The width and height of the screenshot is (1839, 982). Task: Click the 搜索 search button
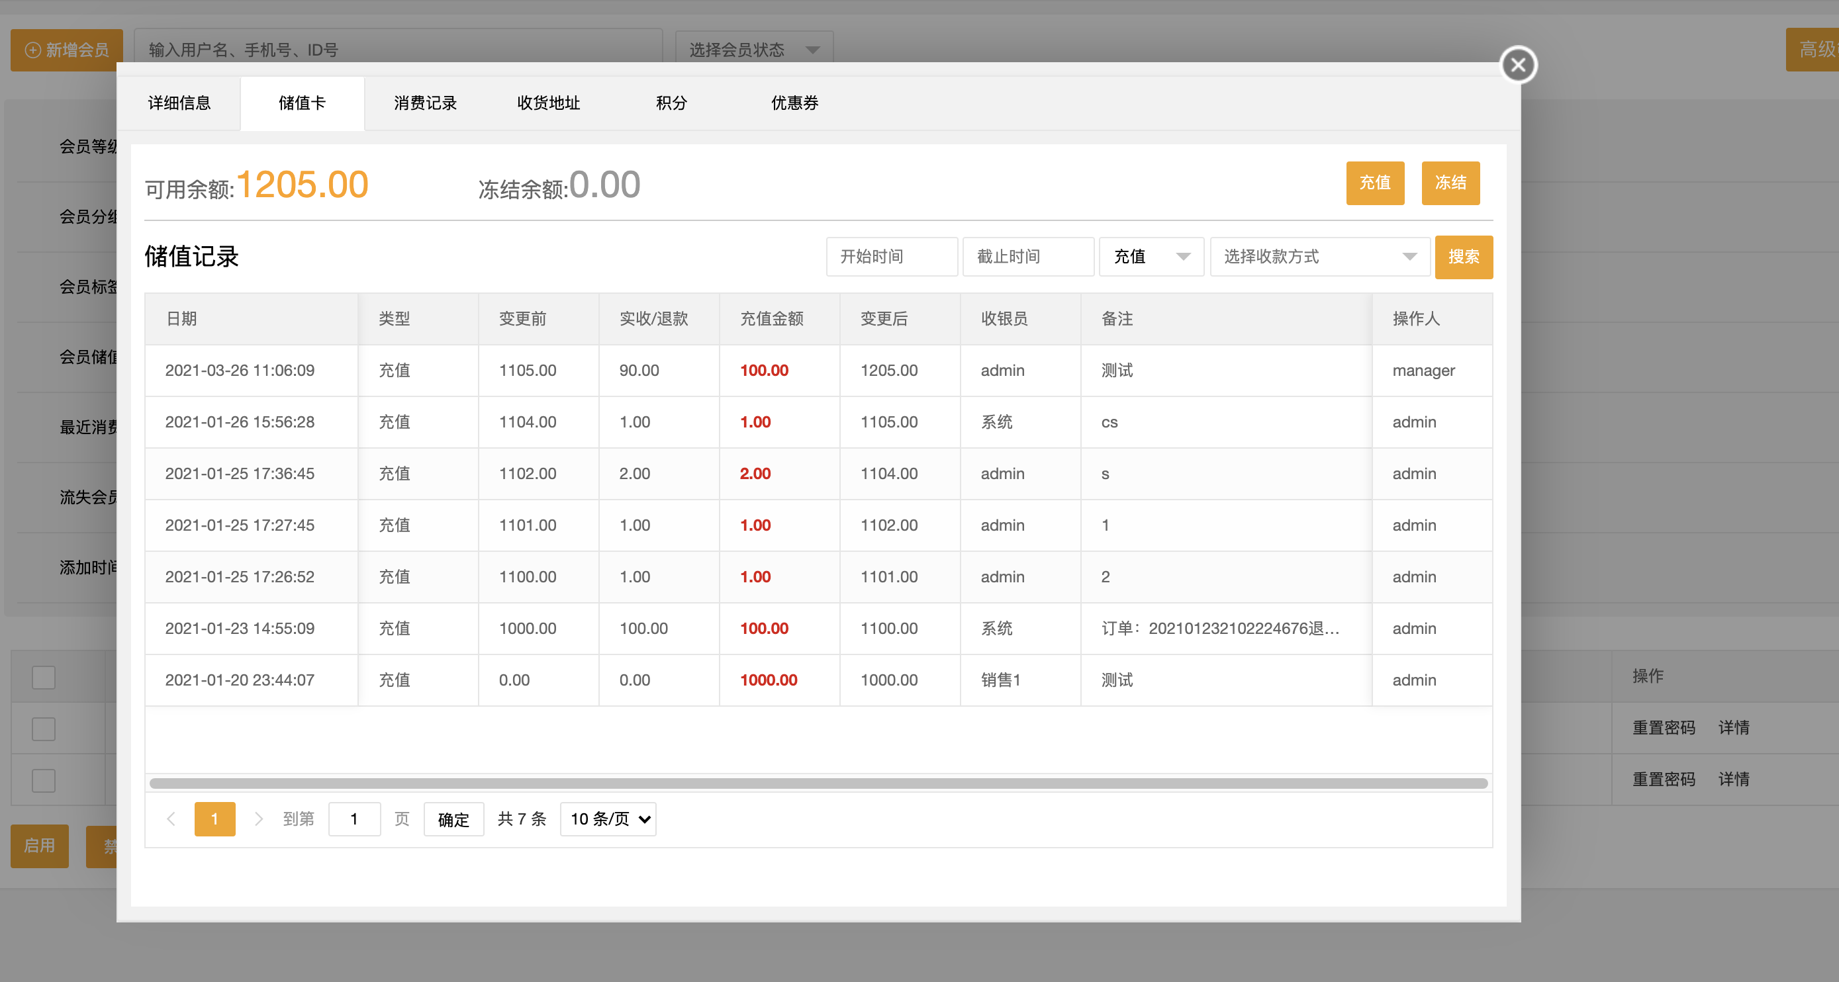(x=1464, y=257)
